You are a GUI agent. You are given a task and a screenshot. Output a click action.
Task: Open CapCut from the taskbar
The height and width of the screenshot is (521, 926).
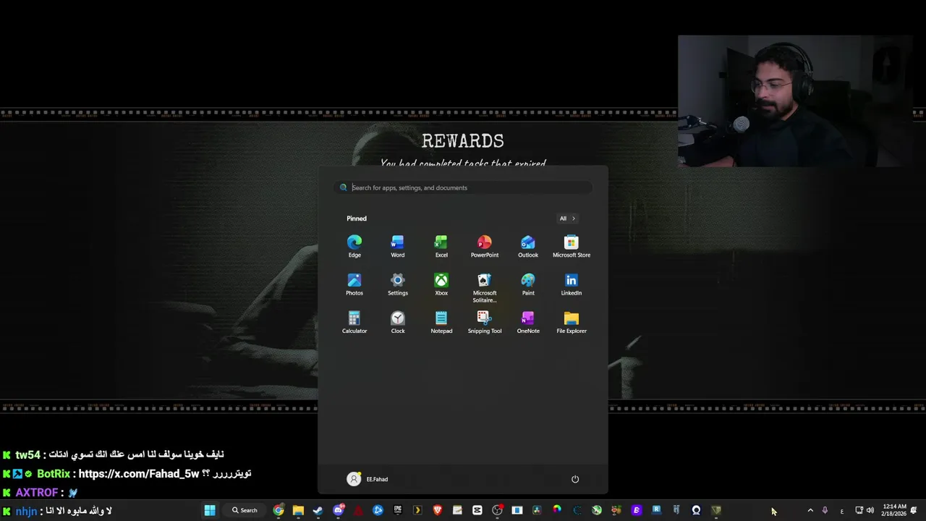point(477,510)
